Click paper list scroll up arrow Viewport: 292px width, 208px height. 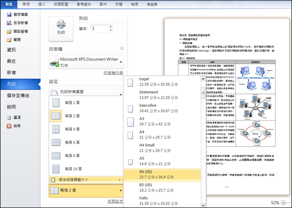[203, 79]
